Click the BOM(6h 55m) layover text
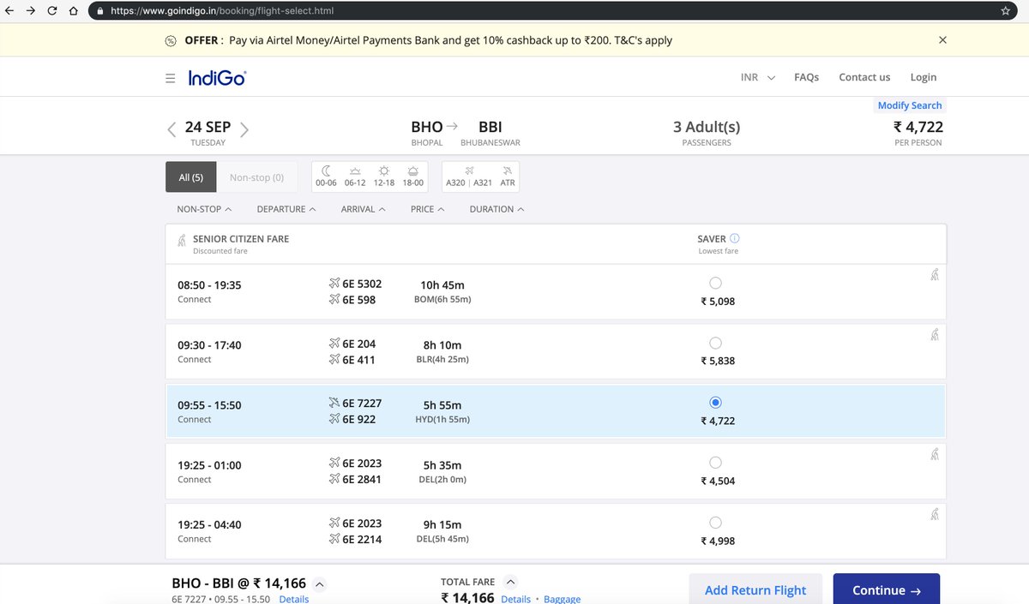This screenshot has height=604, width=1029. click(x=442, y=300)
